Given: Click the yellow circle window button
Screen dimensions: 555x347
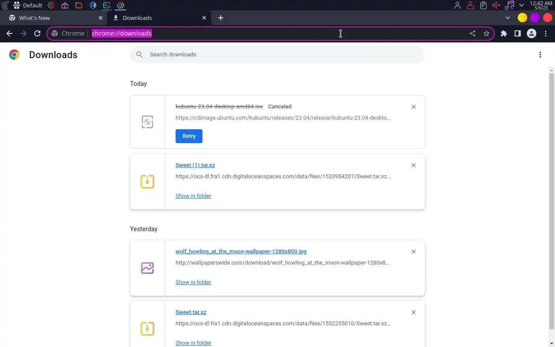Looking at the screenshot, I should point(522,18).
